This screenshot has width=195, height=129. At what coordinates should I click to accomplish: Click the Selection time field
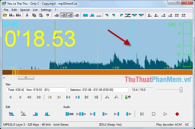click(98, 90)
